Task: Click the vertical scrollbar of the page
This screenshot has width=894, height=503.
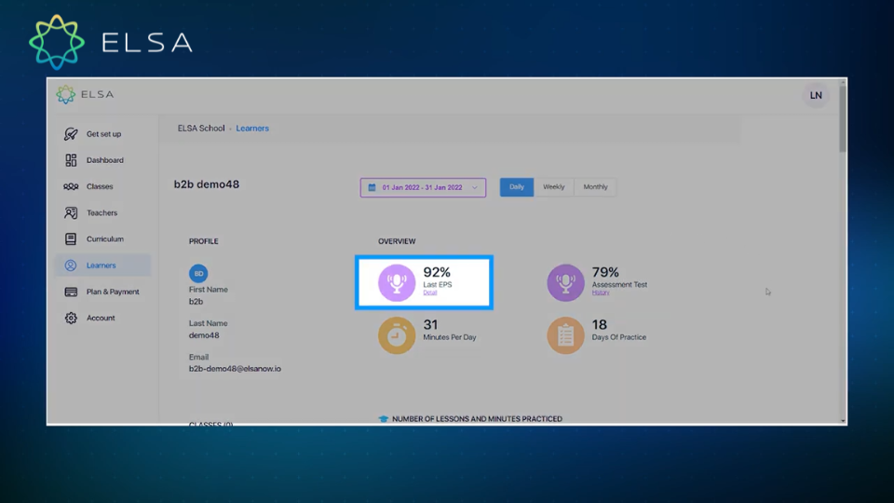Action: click(x=843, y=120)
